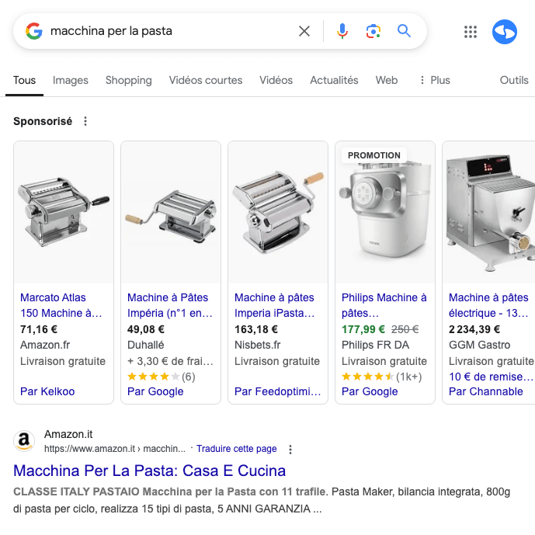Click Par Google under Duhallé
The height and width of the screenshot is (535, 535).
[x=155, y=391]
